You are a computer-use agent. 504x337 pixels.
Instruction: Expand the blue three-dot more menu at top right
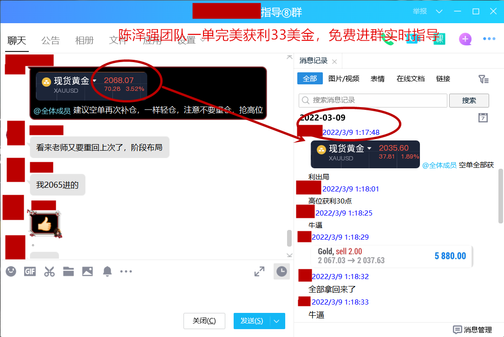click(x=489, y=39)
